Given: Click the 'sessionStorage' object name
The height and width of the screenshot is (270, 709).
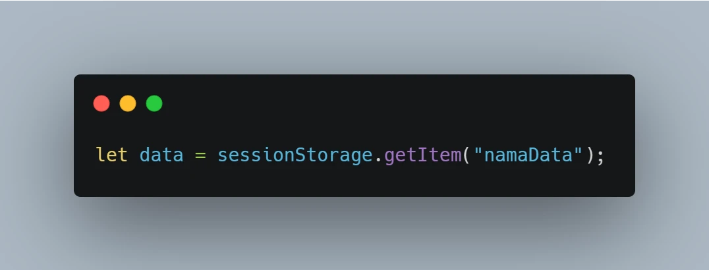Looking at the screenshot, I should click(295, 155).
